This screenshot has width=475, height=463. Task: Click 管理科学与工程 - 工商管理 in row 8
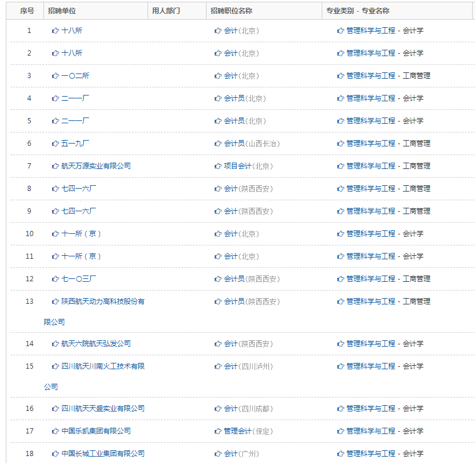tap(388, 189)
